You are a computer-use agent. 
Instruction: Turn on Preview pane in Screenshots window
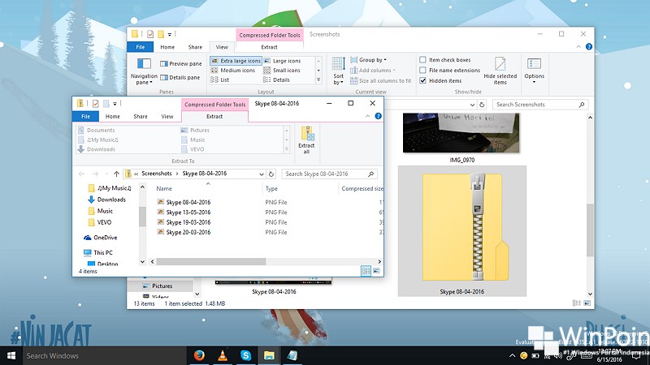[x=180, y=64]
